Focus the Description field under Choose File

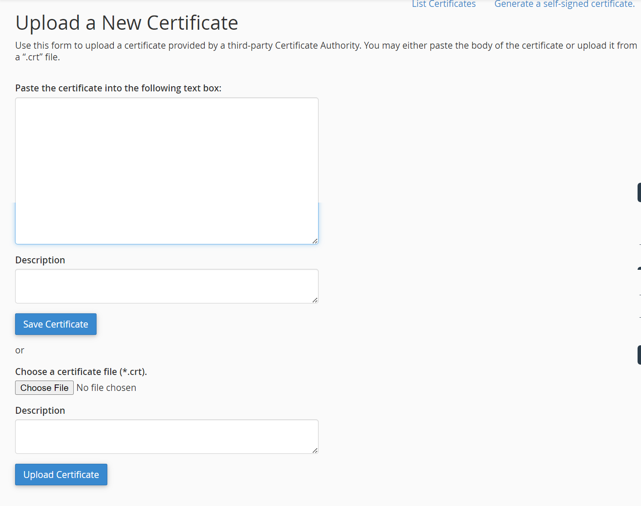click(166, 436)
